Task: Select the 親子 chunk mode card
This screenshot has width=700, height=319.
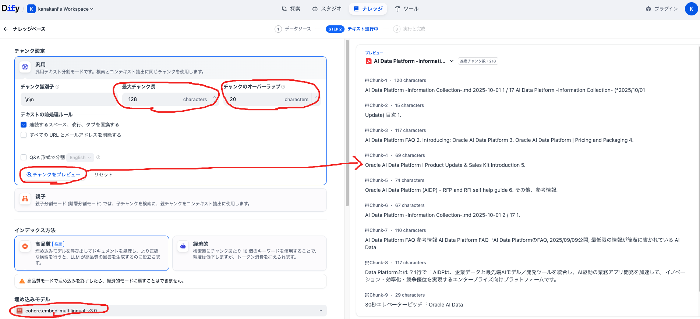Action: pyautogui.click(x=170, y=200)
